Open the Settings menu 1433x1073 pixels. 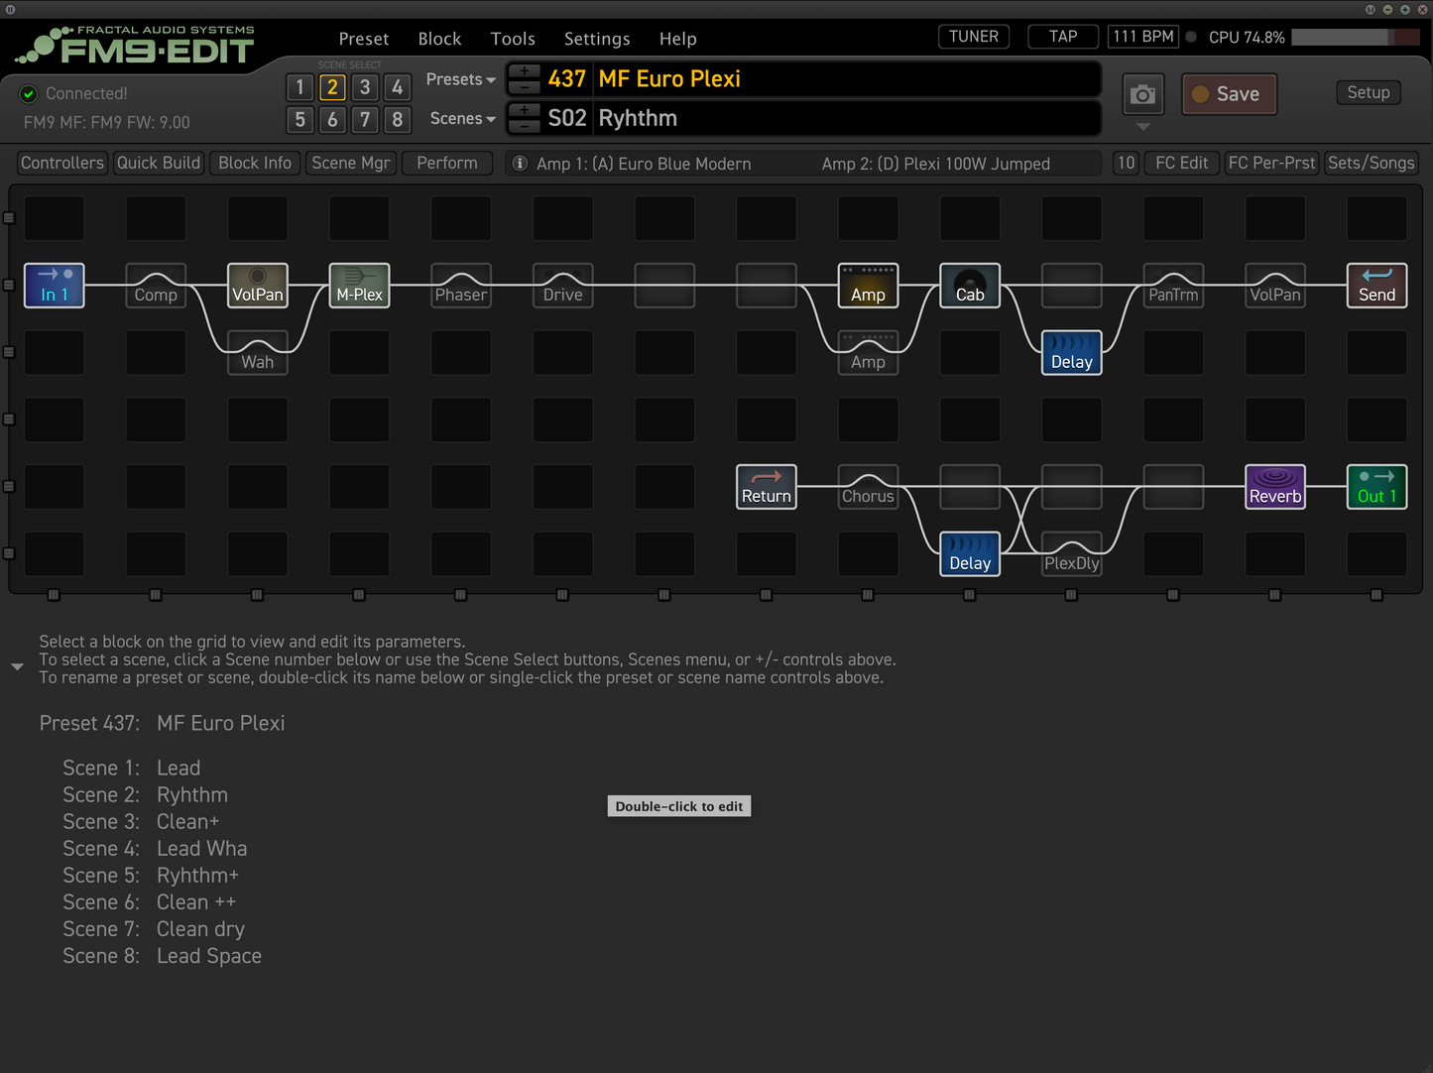point(596,39)
